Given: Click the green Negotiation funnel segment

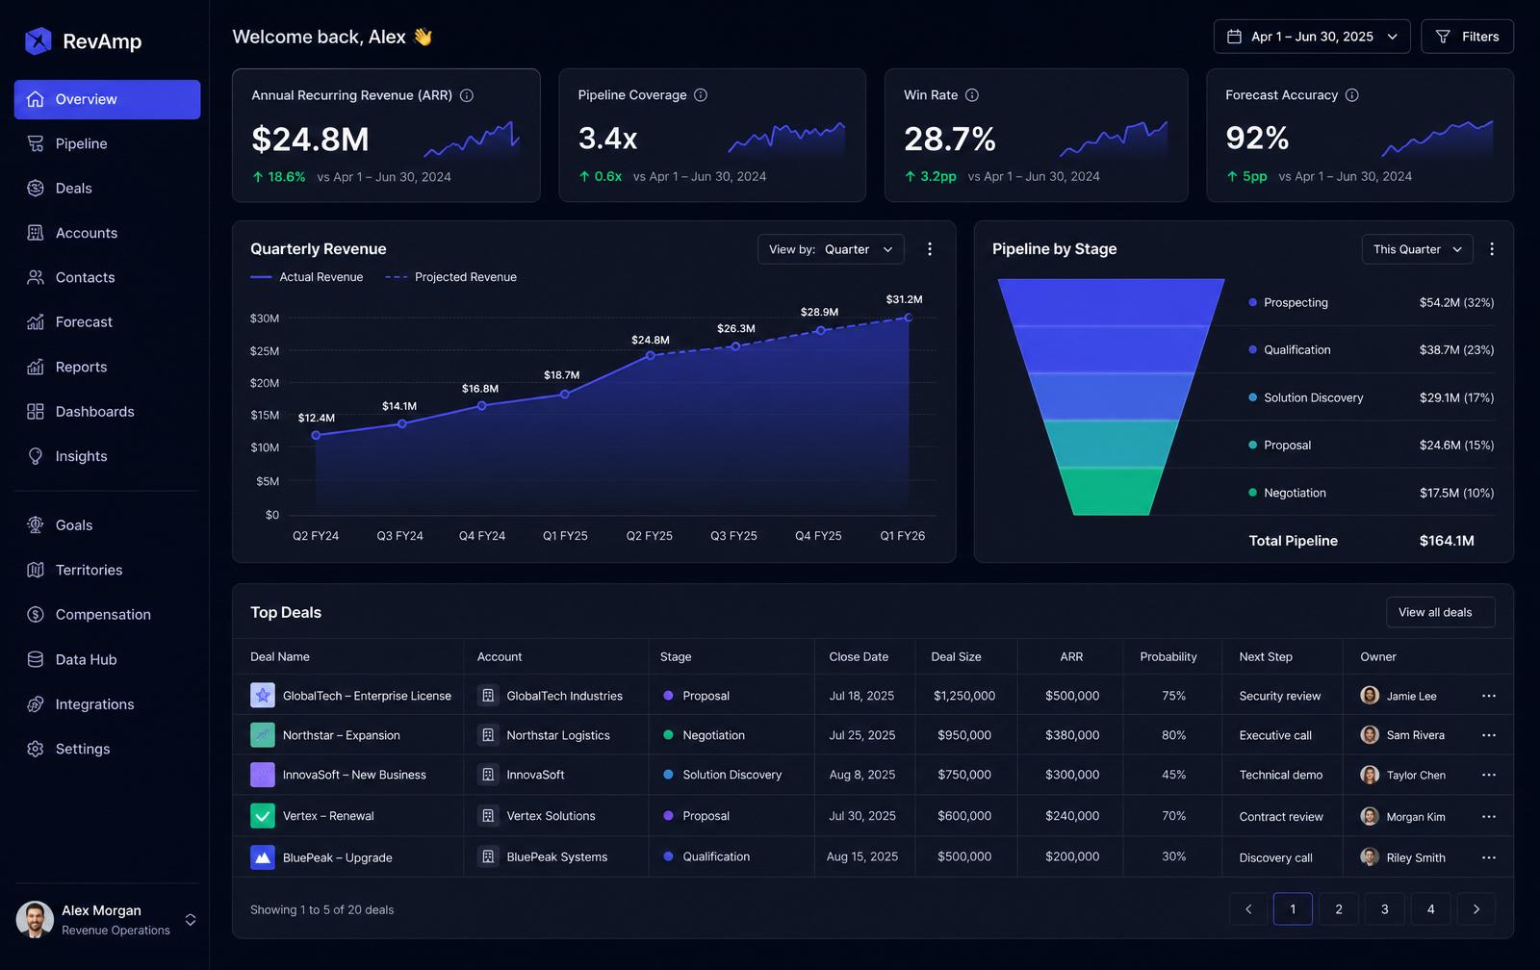Looking at the screenshot, I should coord(1111,492).
